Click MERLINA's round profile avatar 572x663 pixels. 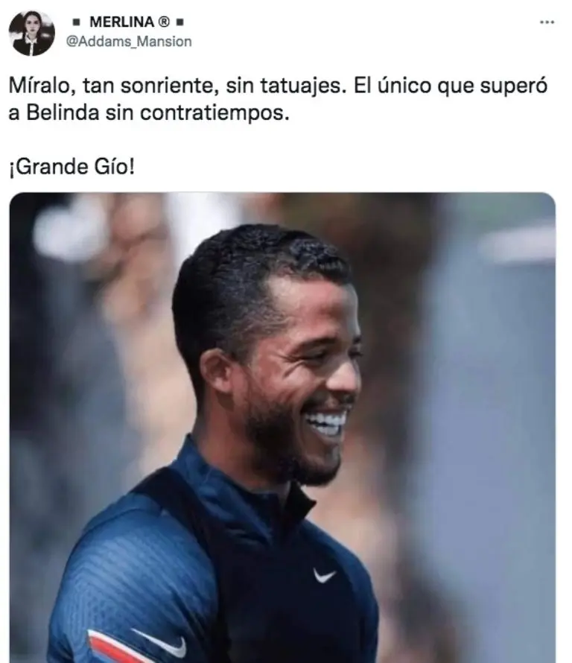(x=32, y=34)
